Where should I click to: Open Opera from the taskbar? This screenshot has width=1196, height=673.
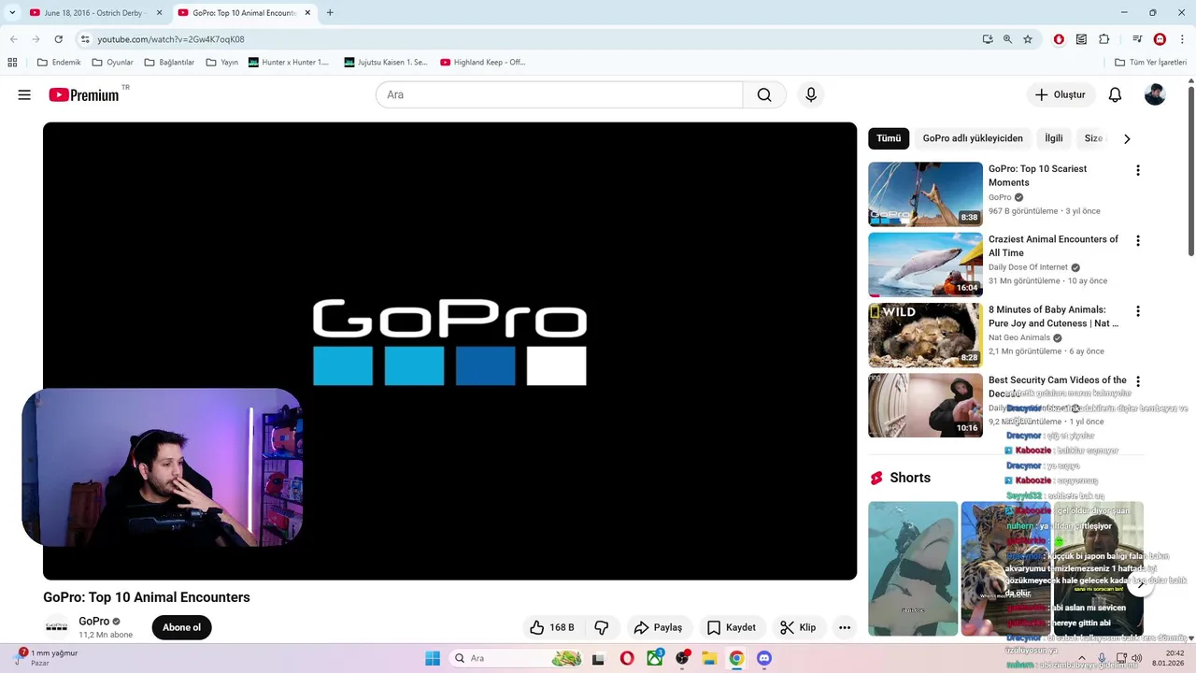click(627, 658)
